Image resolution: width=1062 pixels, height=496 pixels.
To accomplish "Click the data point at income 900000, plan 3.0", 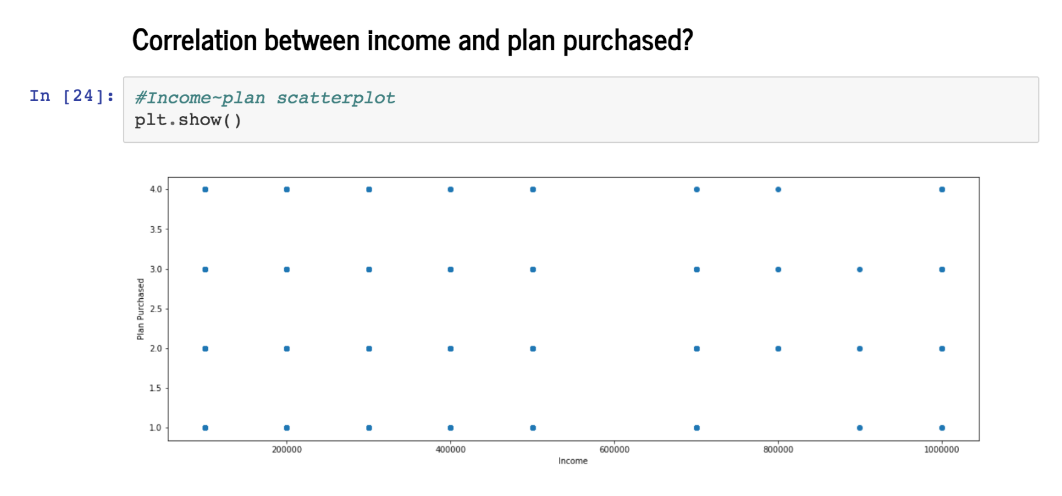I will (x=860, y=270).
